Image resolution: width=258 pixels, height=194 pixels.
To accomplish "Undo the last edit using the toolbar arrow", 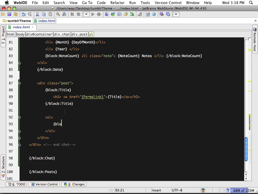I will tap(23, 14).
